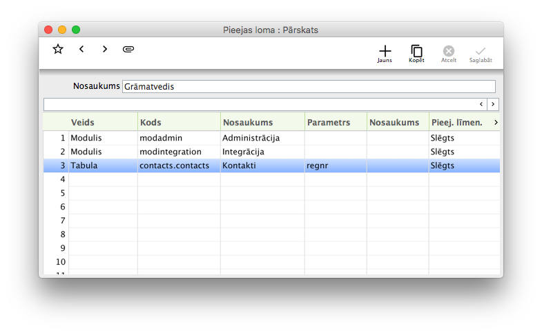The height and width of the screenshot is (333, 542).
Task: Open attachments with the paperclip icon
Action: click(128, 49)
